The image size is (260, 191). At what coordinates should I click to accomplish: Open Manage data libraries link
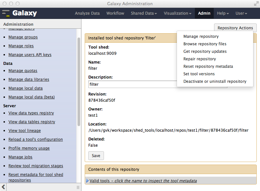click(29, 80)
